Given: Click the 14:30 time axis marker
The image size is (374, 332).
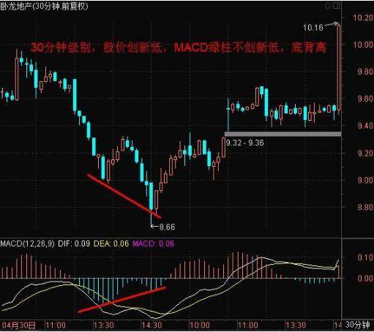Looking at the screenshot, I should (152, 325).
